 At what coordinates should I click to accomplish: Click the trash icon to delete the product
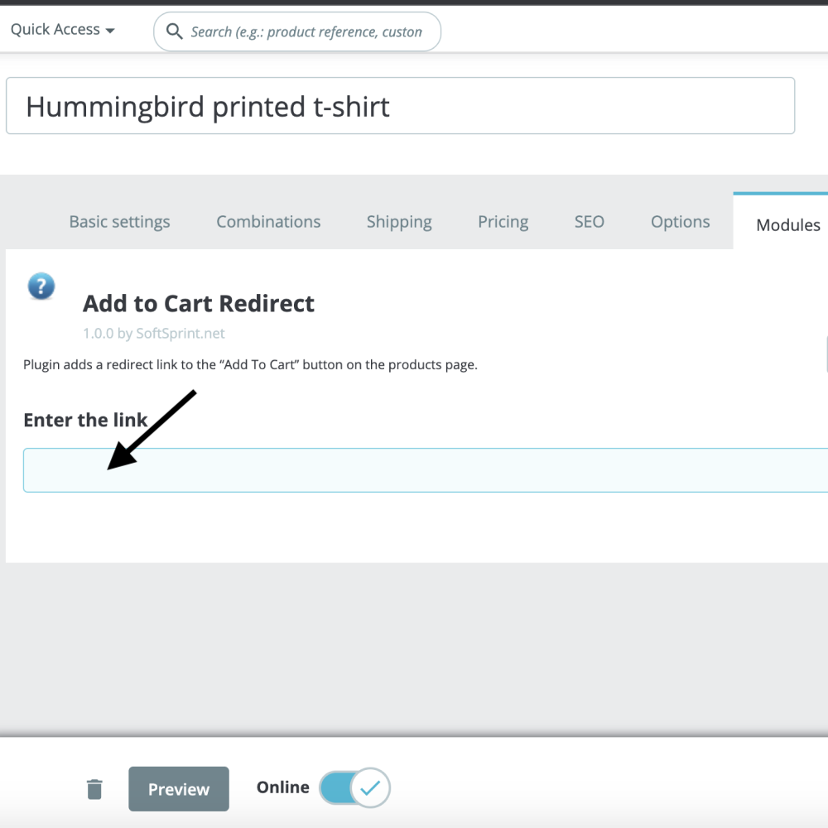click(94, 788)
